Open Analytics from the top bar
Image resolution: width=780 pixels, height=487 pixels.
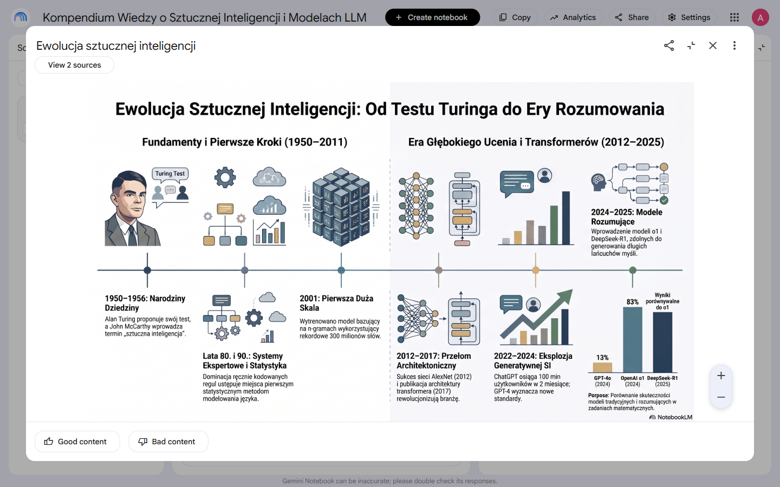pos(573,17)
